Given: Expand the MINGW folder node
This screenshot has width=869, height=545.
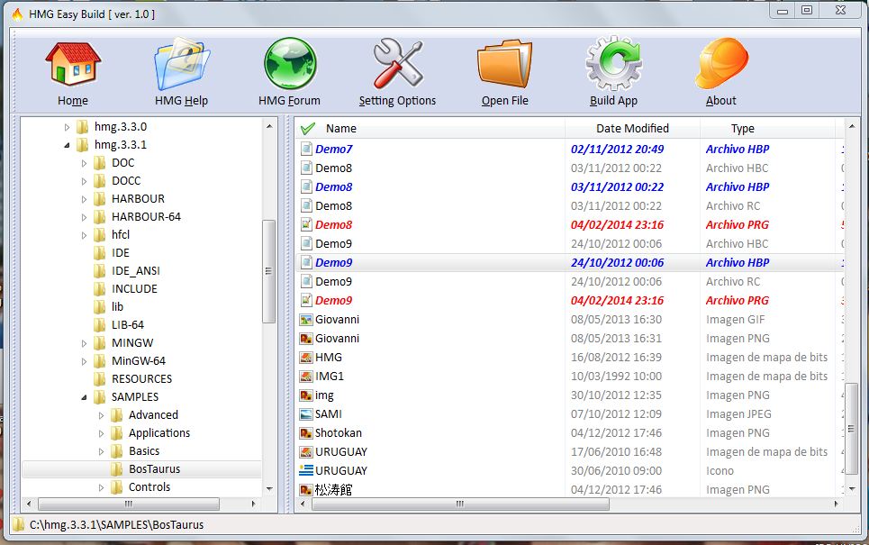Looking at the screenshot, I should [85, 343].
